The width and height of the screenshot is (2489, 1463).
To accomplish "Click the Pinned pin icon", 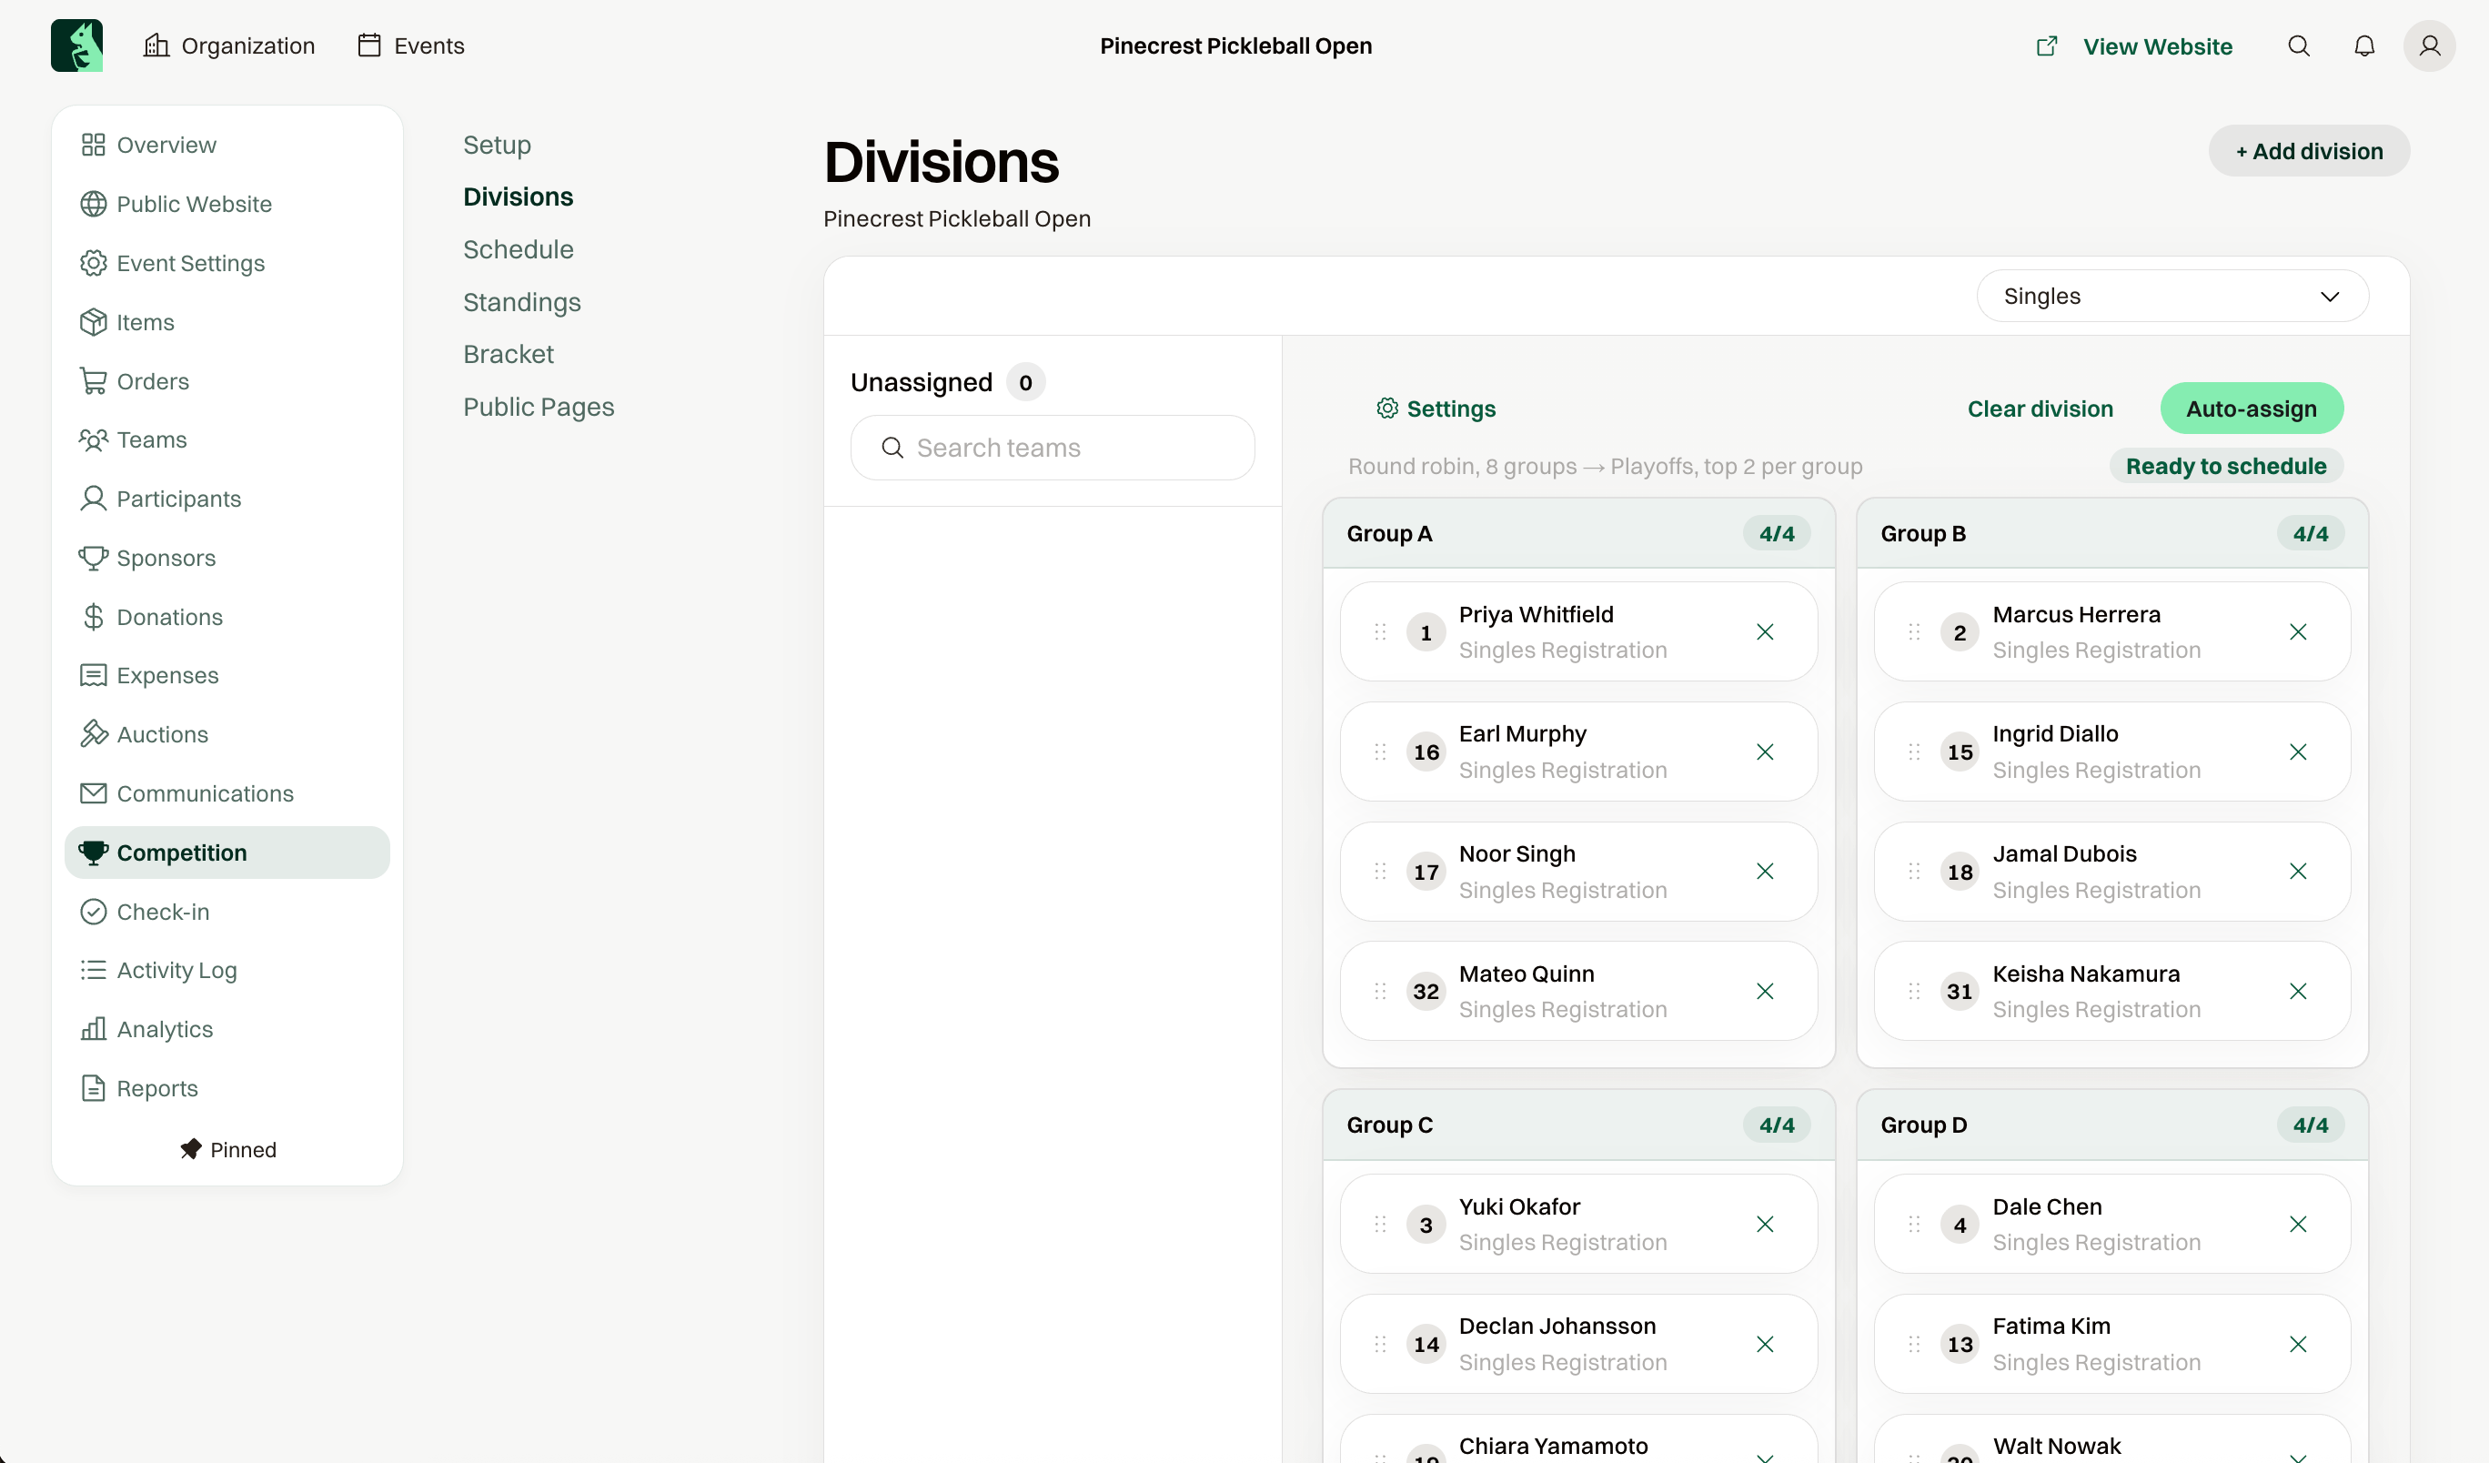I will [191, 1150].
